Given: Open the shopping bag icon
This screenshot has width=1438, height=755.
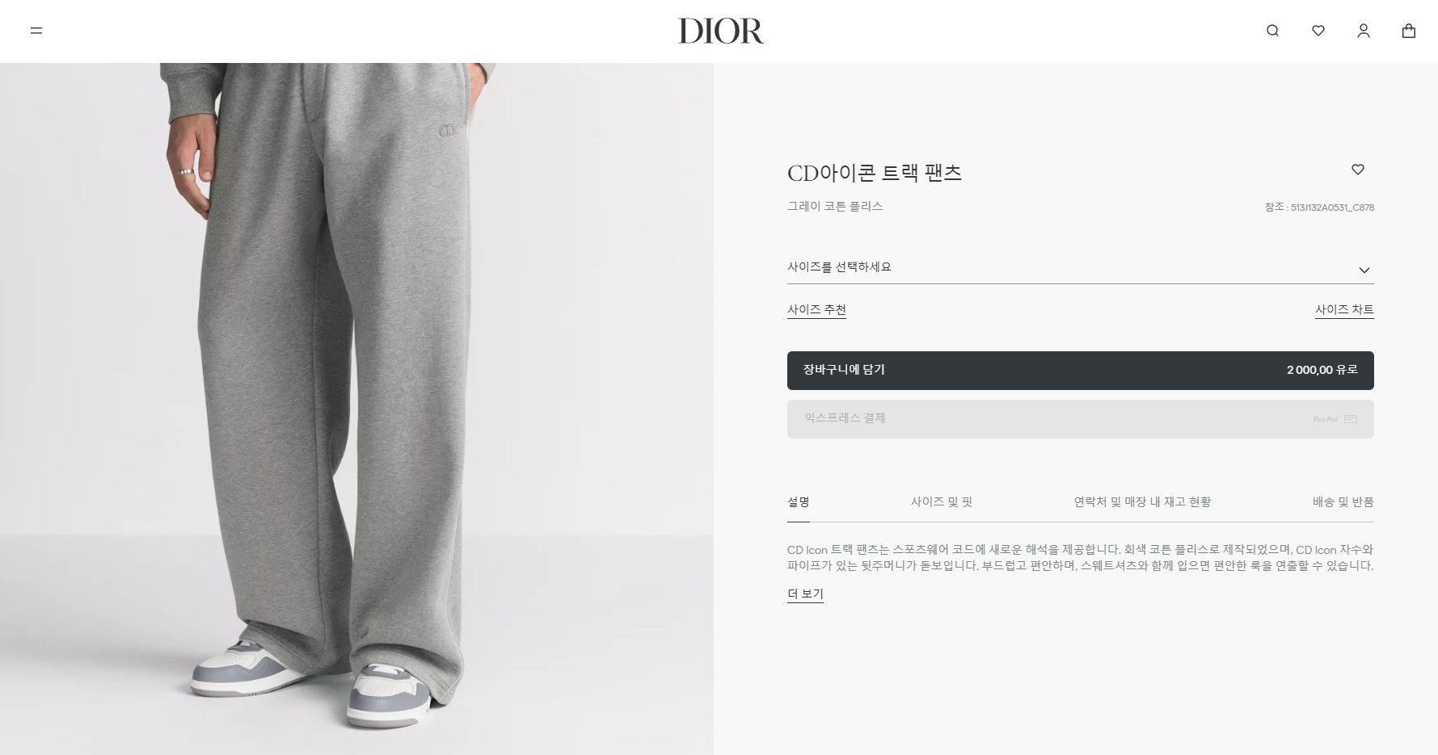Looking at the screenshot, I should (1409, 31).
